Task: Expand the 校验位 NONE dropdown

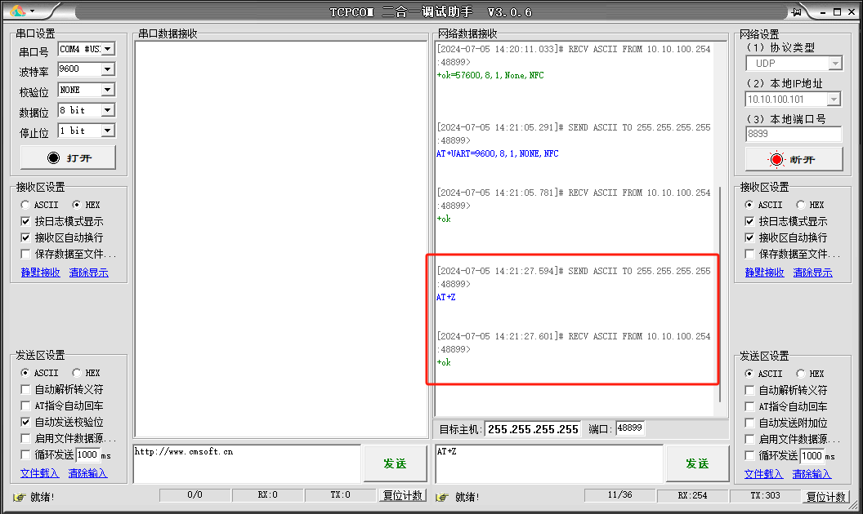Action: pyautogui.click(x=108, y=90)
